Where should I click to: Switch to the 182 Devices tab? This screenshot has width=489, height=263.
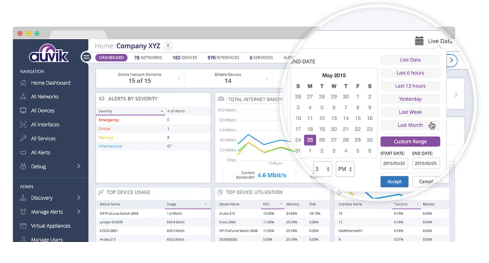[185, 58]
